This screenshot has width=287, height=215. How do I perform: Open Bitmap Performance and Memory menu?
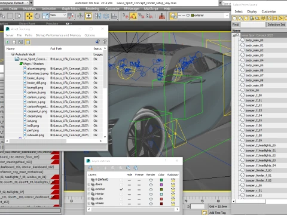58,35
